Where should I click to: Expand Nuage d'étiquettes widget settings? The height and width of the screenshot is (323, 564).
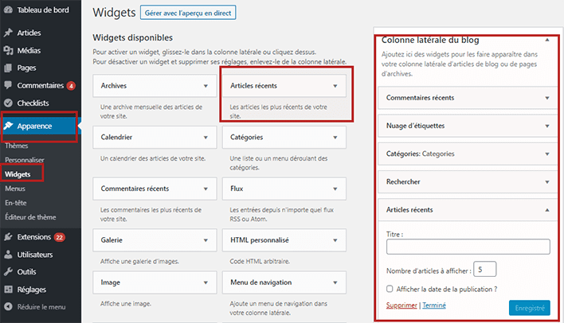point(547,126)
